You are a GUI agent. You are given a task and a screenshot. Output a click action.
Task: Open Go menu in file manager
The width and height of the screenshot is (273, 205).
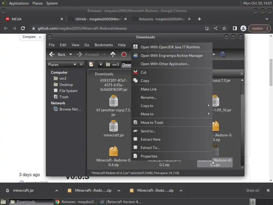point(87,45)
